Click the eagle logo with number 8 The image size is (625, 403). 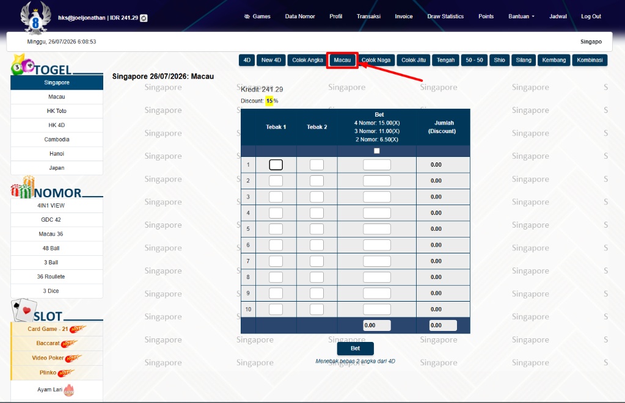35,18
